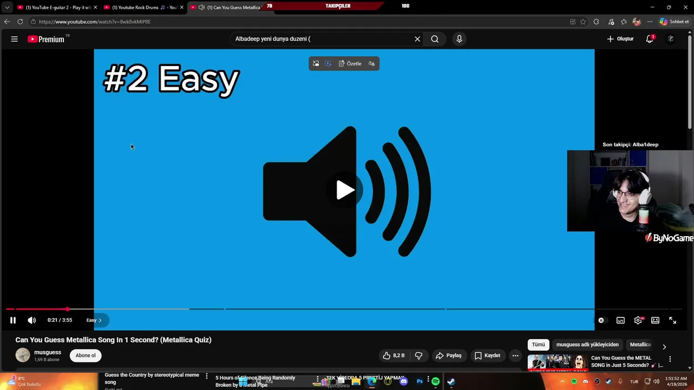Click the big center play overlay
This screenshot has width=694, height=390.
coord(344,190)
